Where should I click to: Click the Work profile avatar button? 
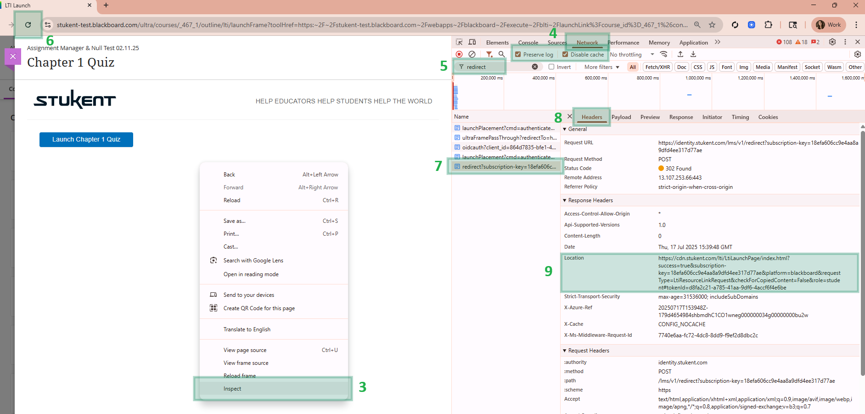(829, 25)
